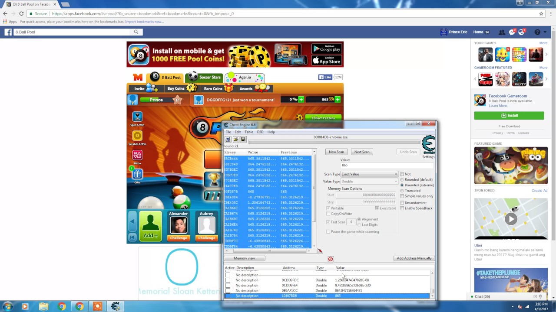Open Table menu in Cheat Engine
Image resolution: width=556 pixels, height=312 pixels.
[249, 132]
